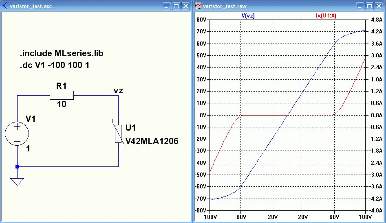The image size is (386, 223).
Task: Select the R1 resistor symbol
Action: tap(62, 95)
